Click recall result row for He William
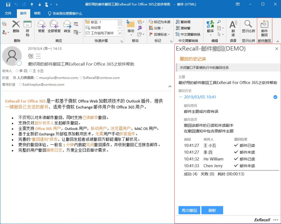The height and width of the screenshot is (224, 281). coord(220,159)
